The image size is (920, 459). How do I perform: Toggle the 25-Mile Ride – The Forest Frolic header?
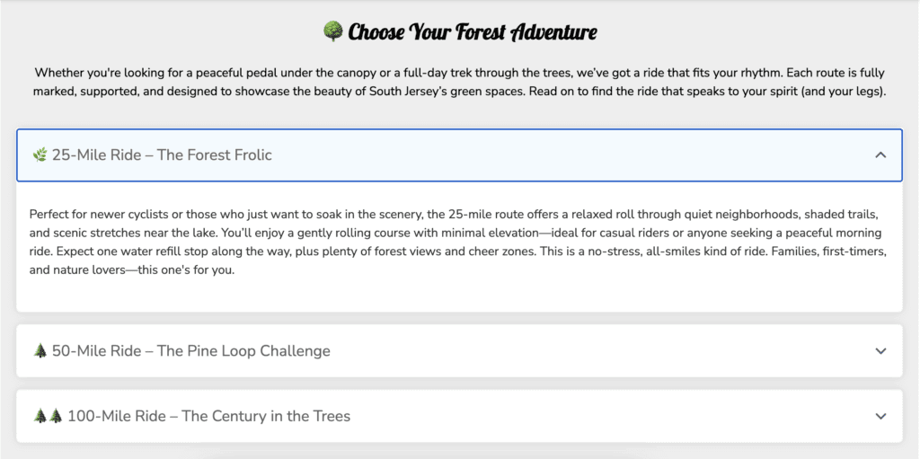459,155
